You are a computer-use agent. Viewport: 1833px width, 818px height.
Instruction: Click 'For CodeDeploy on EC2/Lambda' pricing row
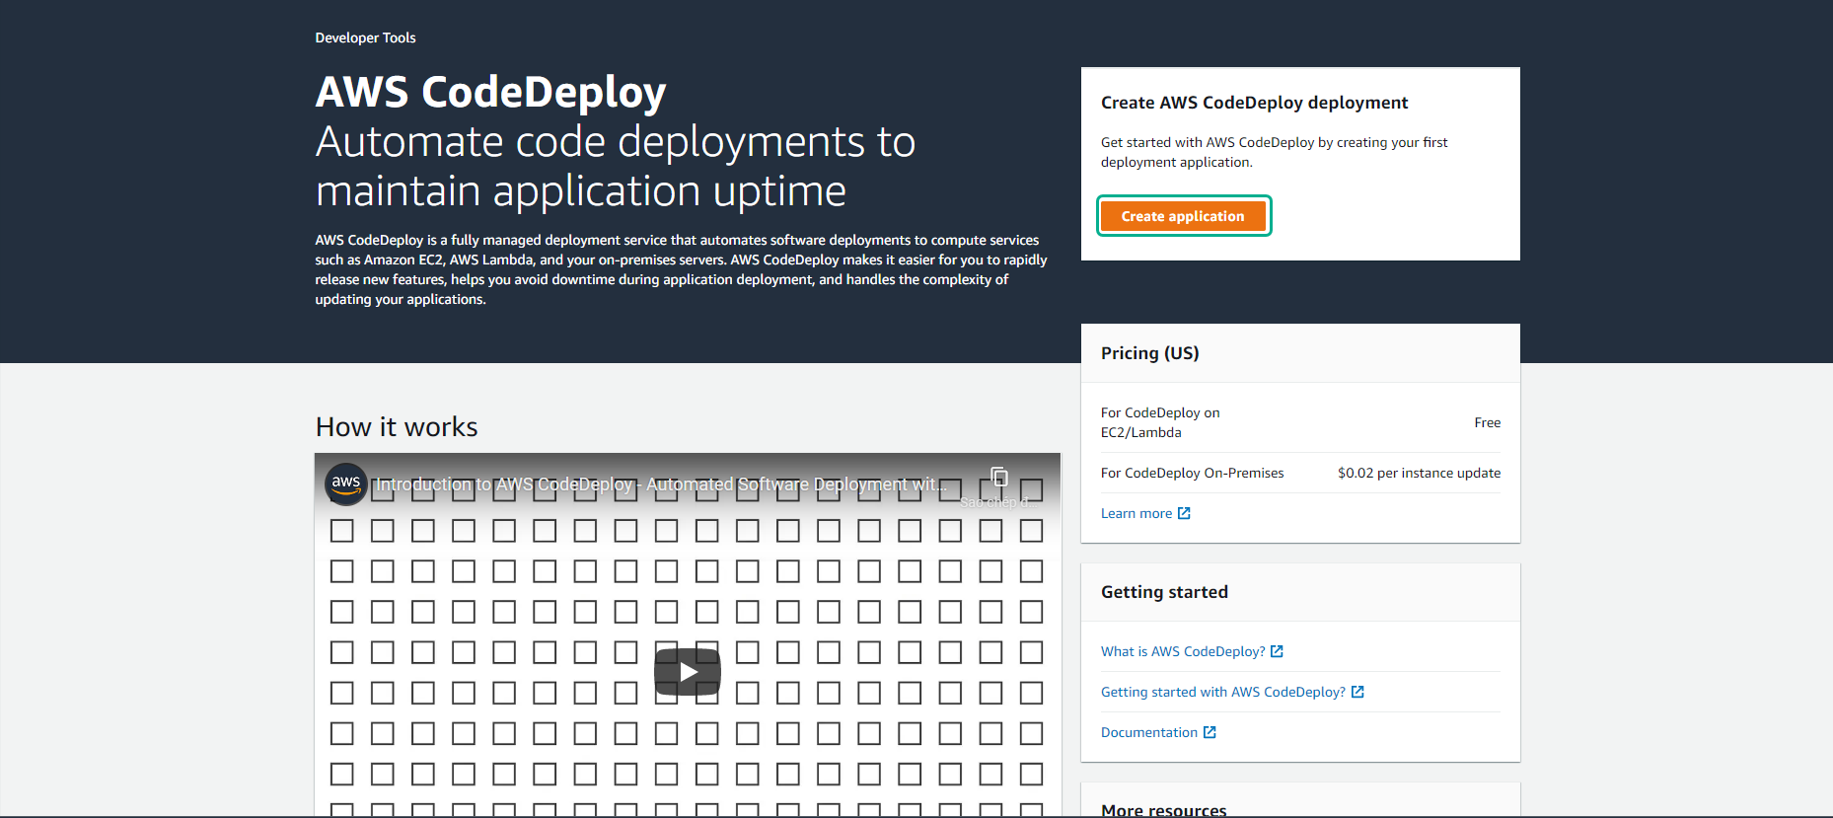click(1300, 422)
